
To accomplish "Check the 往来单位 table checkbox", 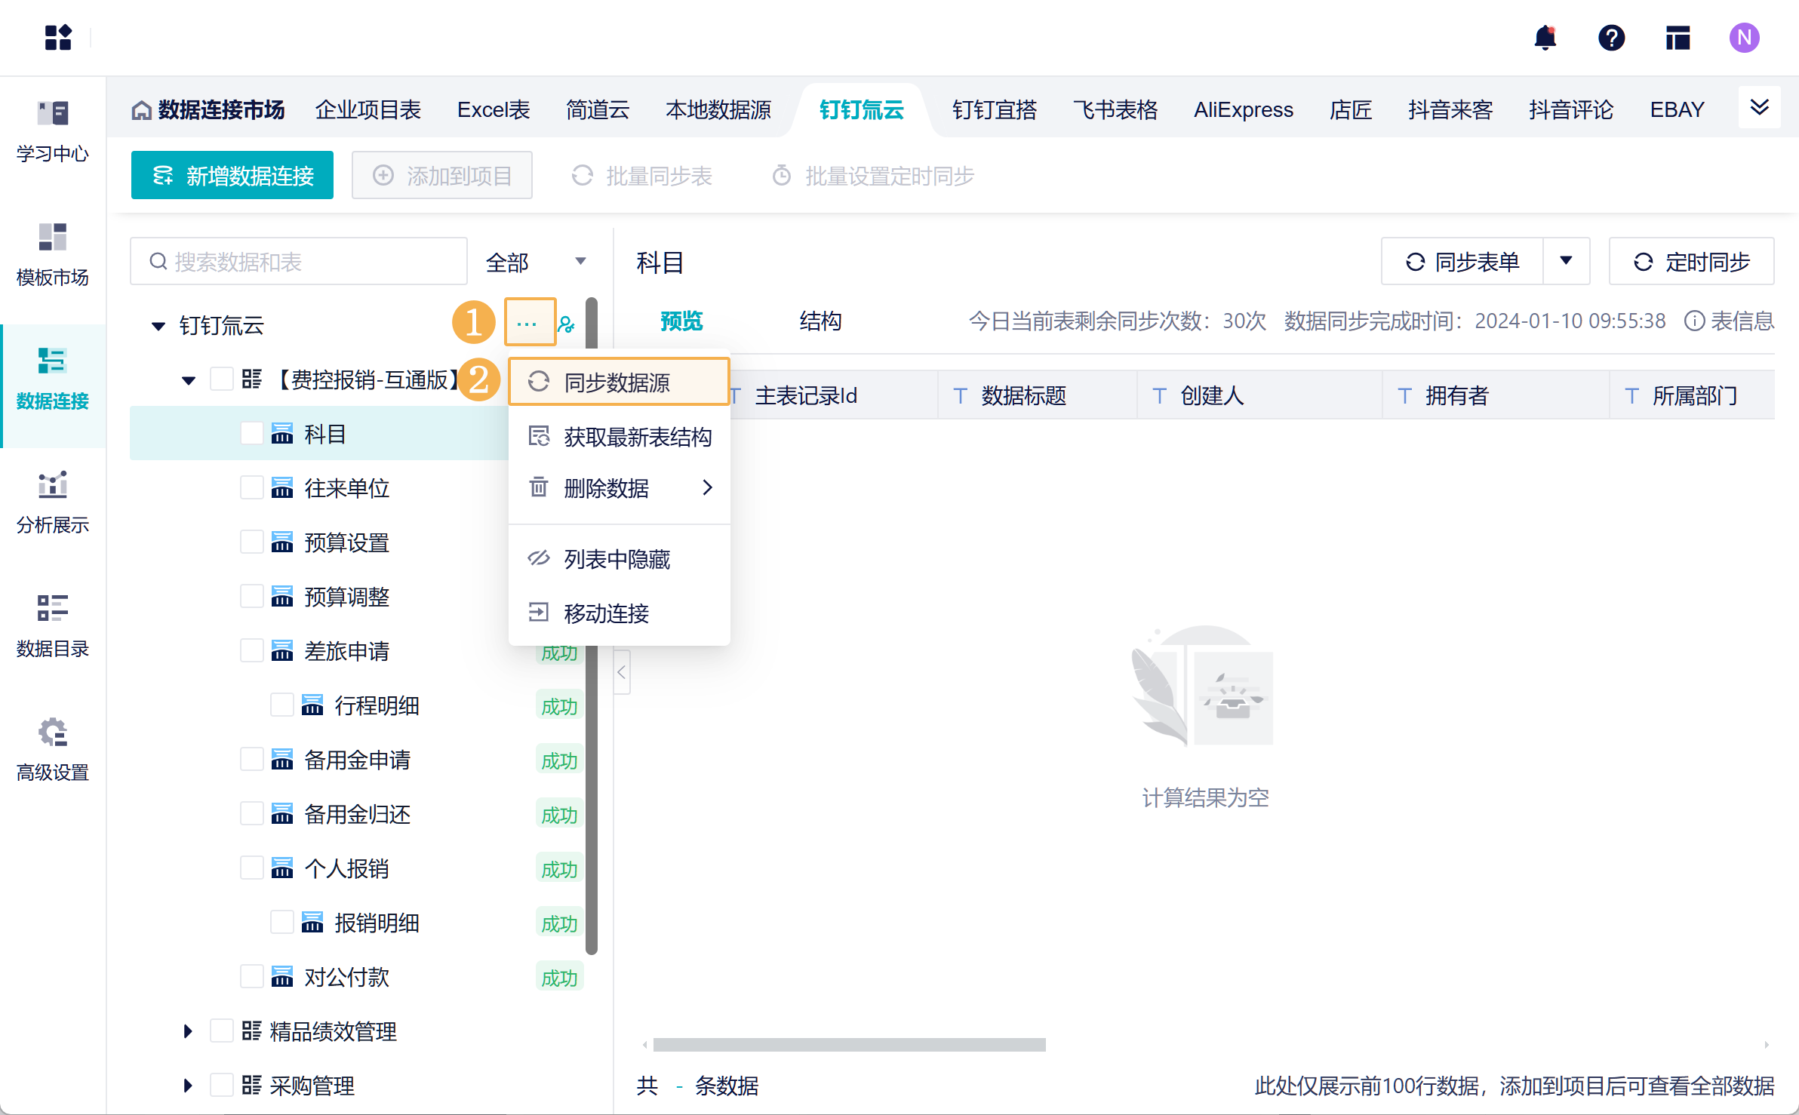I will (x=252, y=488).
